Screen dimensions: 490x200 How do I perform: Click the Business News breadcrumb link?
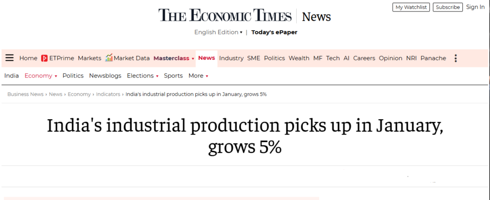tap(25, 94)
